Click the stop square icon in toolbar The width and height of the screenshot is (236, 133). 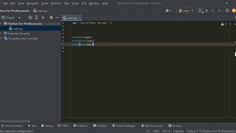pyautogui.click(x=219, y=11)
